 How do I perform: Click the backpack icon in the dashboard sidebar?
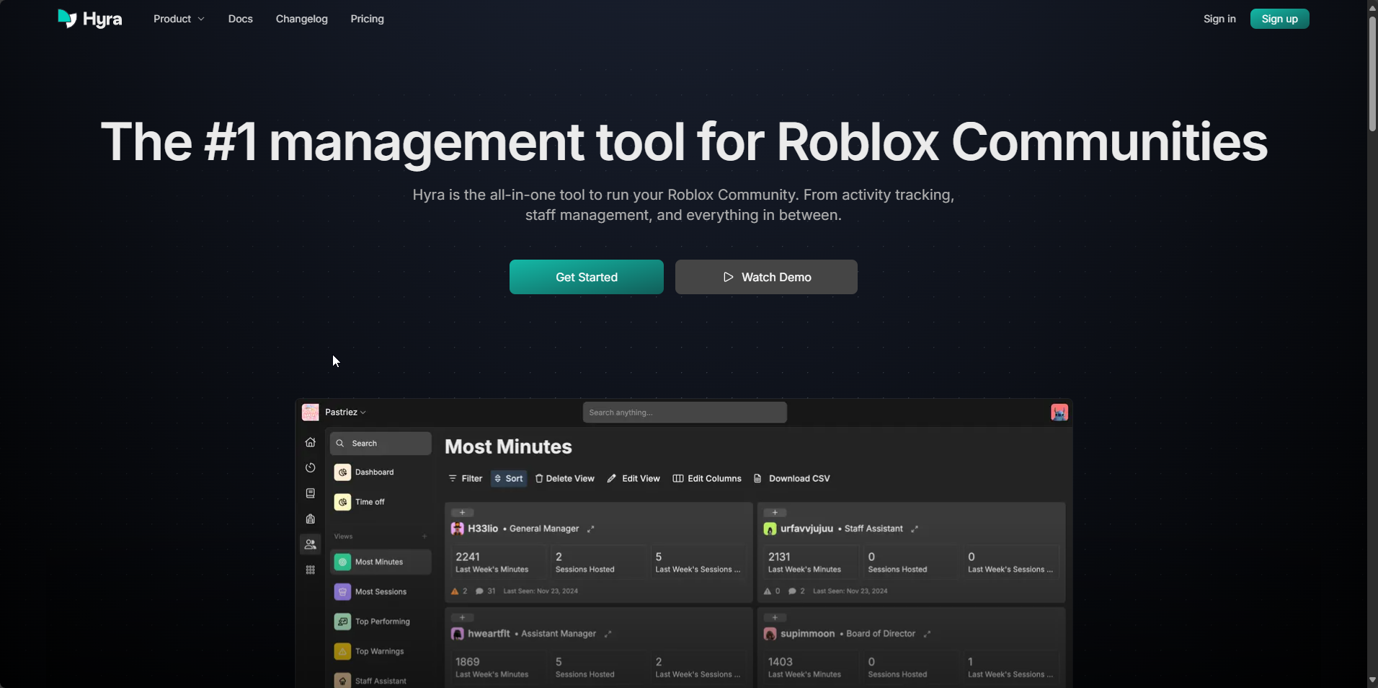point(310,519)
